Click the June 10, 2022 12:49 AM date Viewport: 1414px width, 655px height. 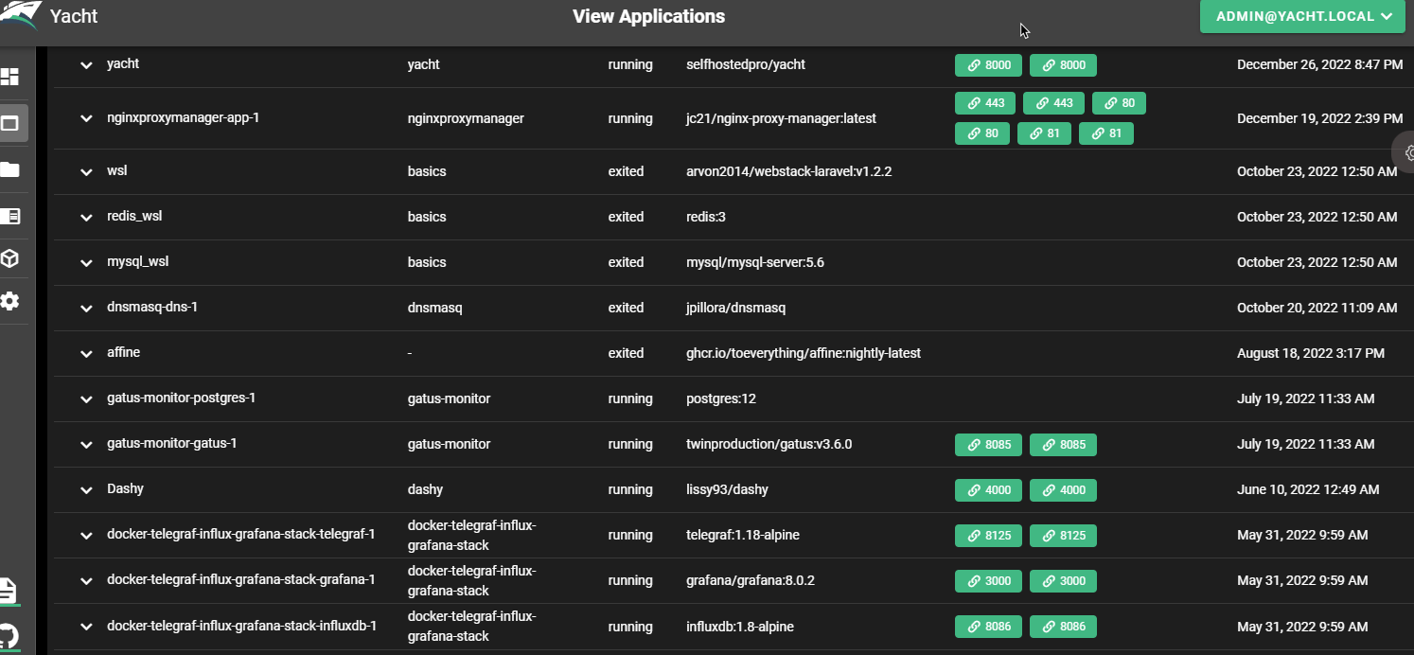coord(1308,489)
